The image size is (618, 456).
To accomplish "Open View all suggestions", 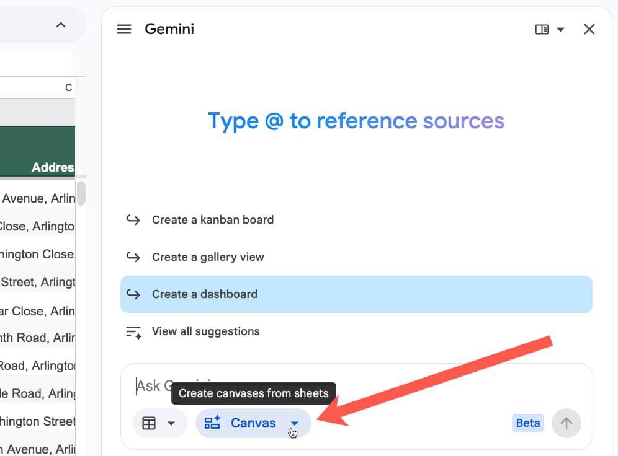I will (356, 331).
